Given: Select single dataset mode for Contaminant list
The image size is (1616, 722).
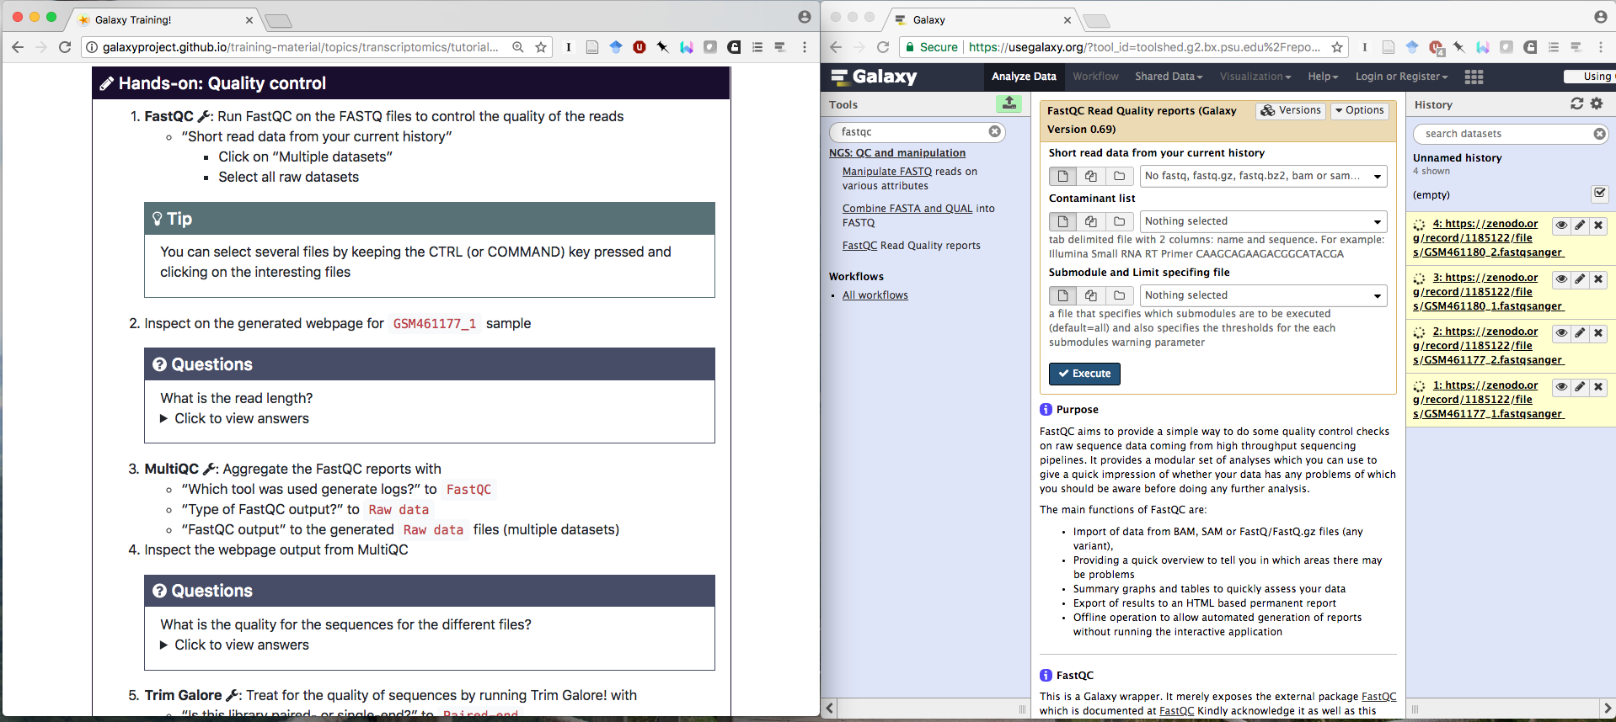Looking at the screenshot, I should point(1062,221).
